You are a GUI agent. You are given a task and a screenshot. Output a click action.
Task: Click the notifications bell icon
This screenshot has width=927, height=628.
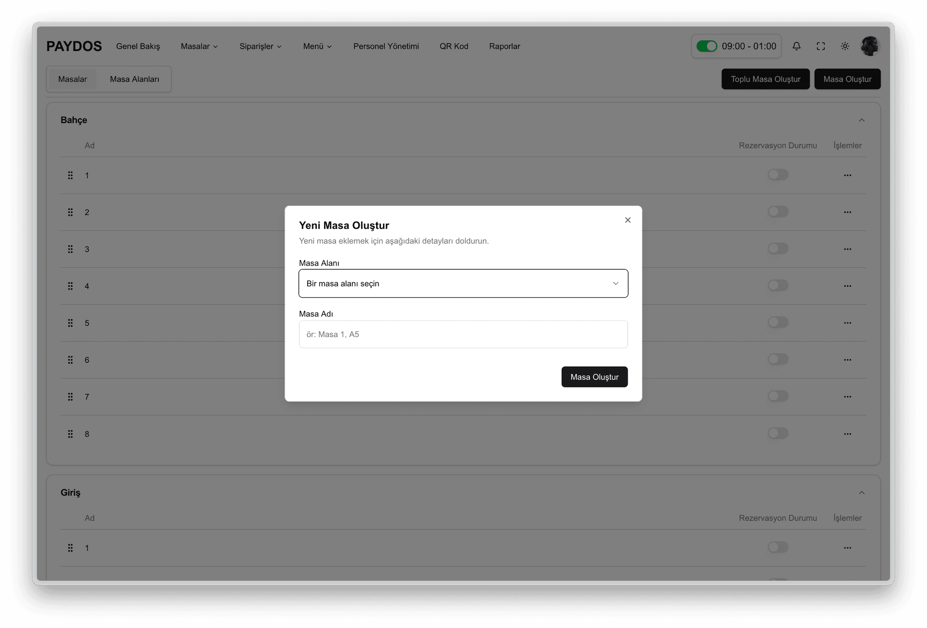796,46
